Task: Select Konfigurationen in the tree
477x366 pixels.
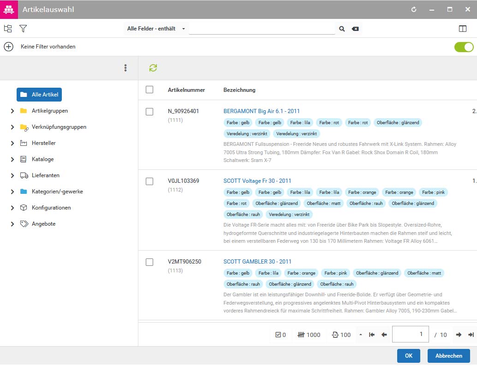Action: click(51, 208)
